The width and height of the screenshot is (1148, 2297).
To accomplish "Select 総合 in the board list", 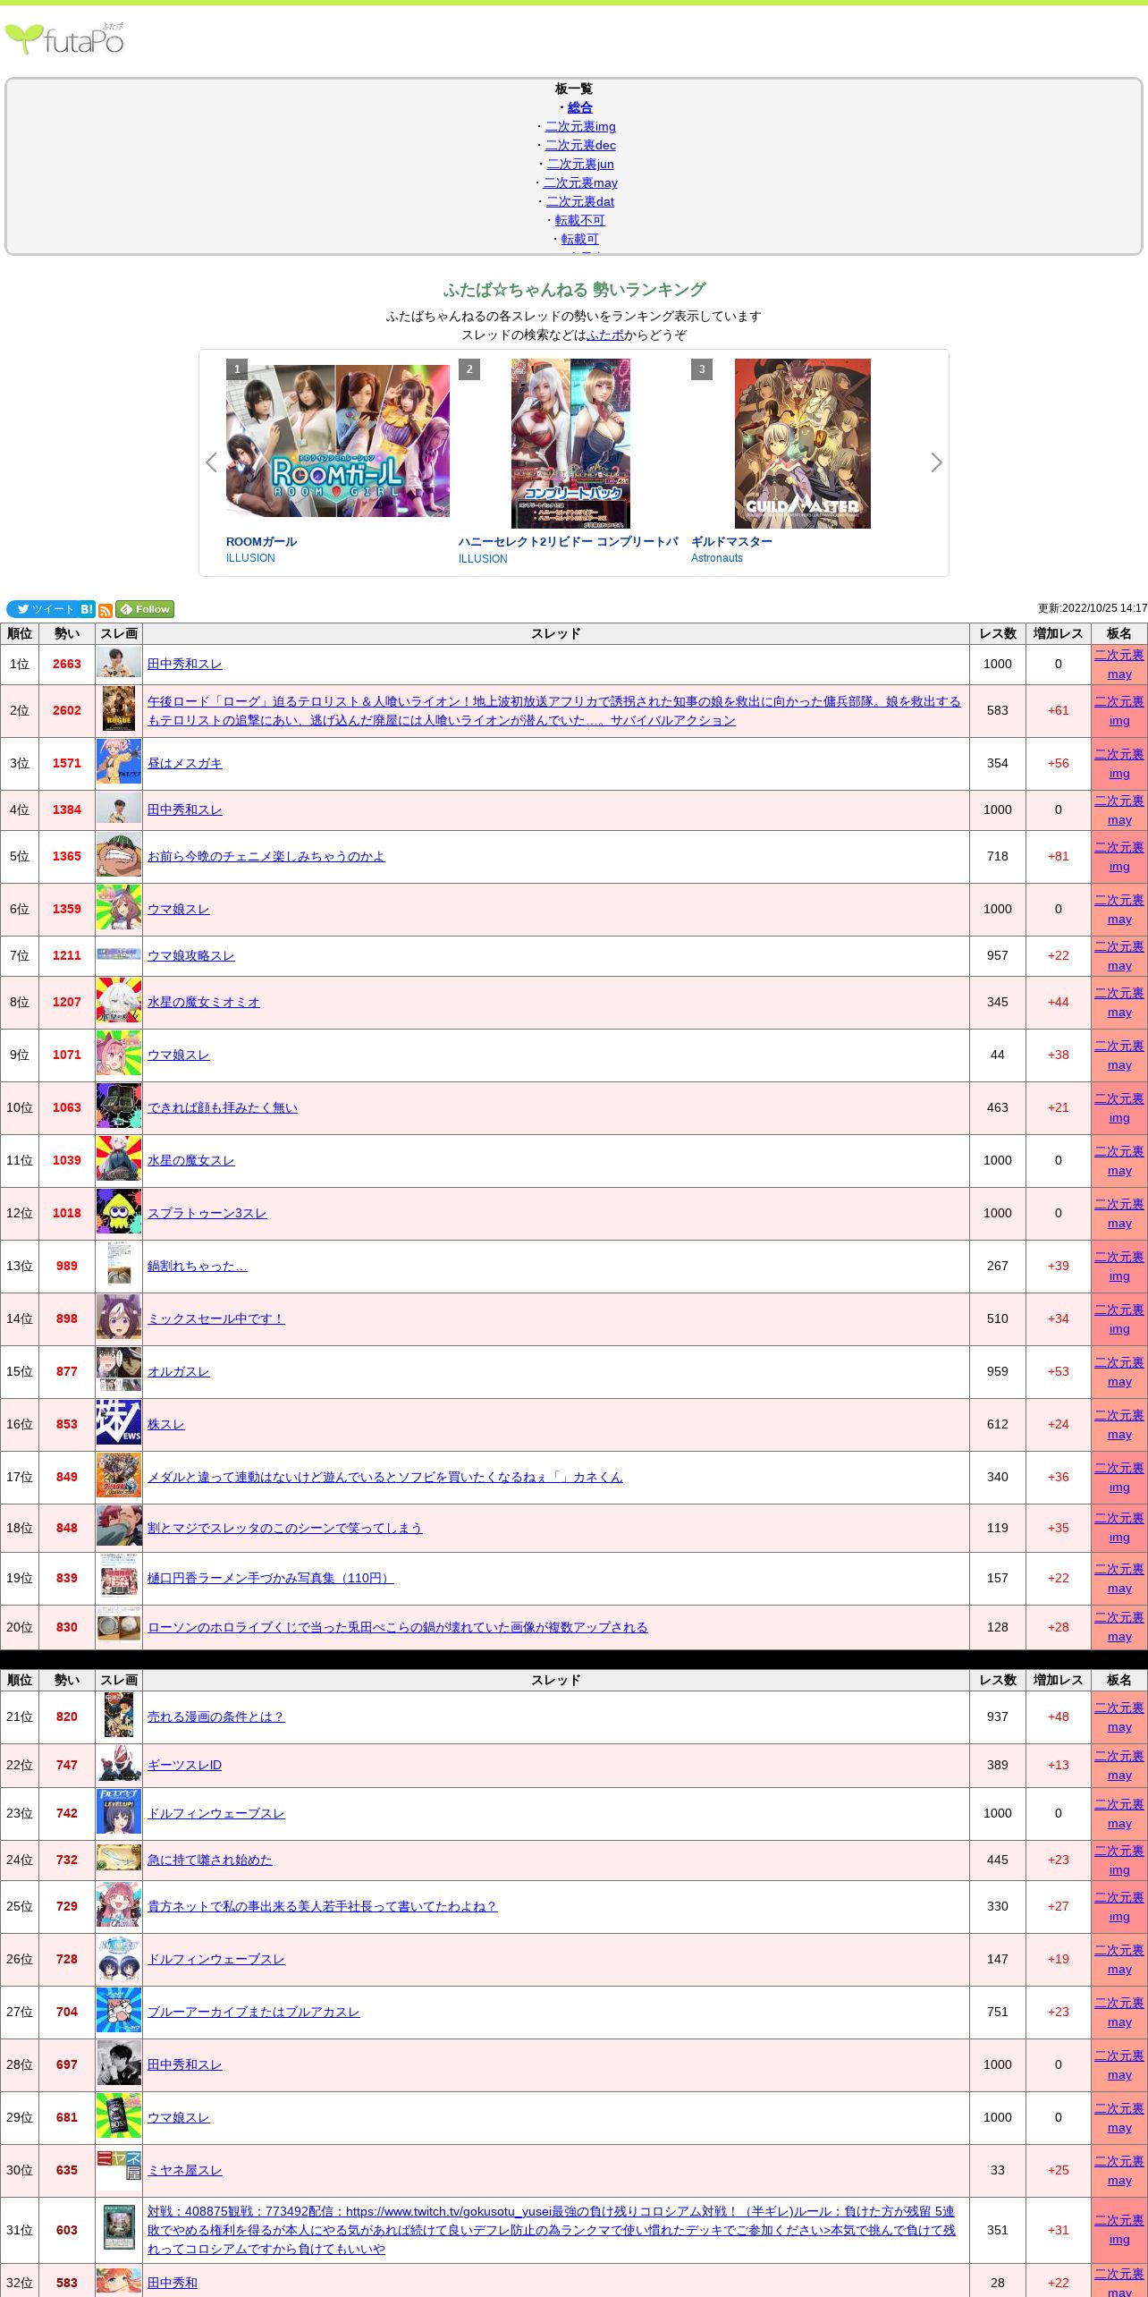I will tap(580, 107).
